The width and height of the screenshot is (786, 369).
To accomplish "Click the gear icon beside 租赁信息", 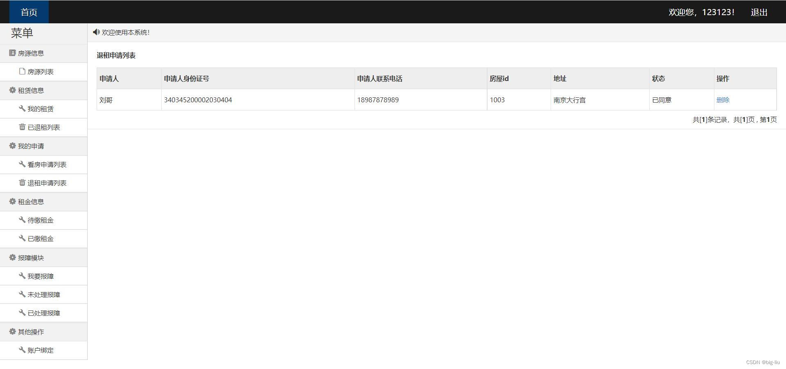I will point(12,90).
